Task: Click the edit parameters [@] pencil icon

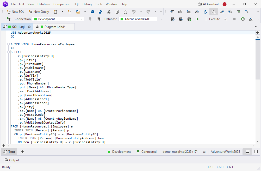Action: [251, 19]
